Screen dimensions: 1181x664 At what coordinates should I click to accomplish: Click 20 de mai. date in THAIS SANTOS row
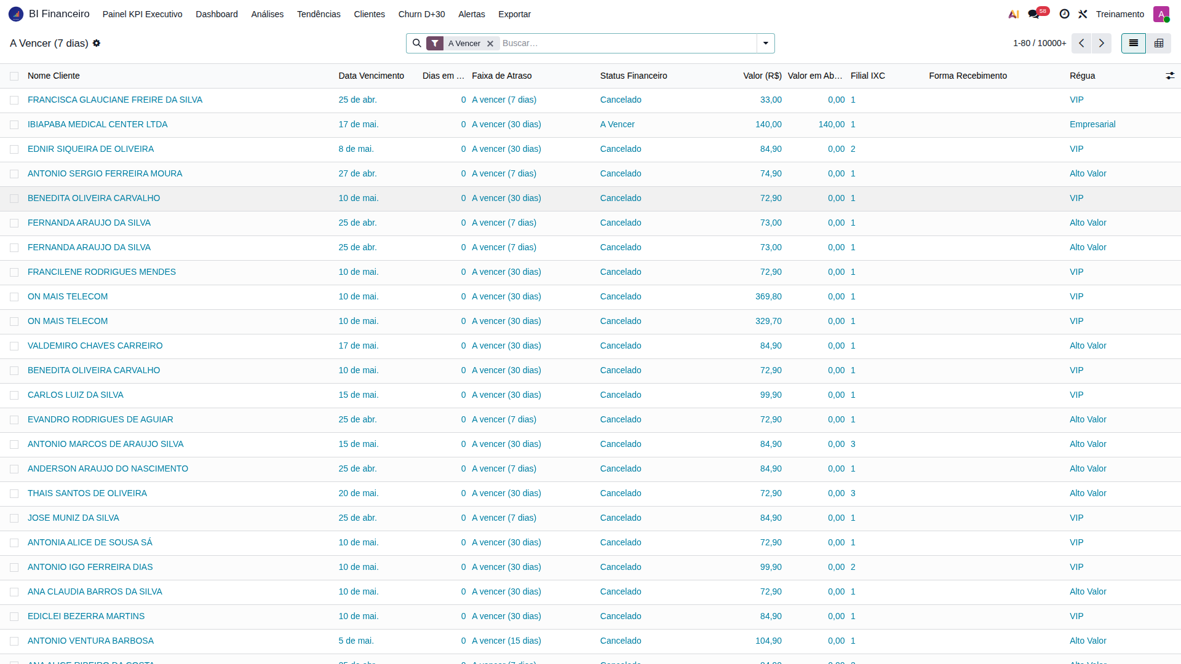tap(359, 493)
